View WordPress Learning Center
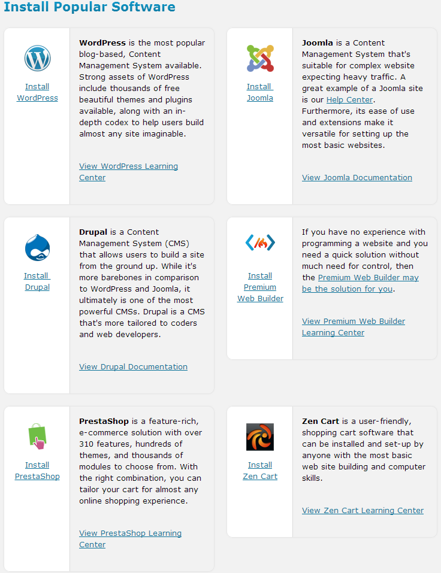Viewport: 441px width, 573px height. coord(128,166)
